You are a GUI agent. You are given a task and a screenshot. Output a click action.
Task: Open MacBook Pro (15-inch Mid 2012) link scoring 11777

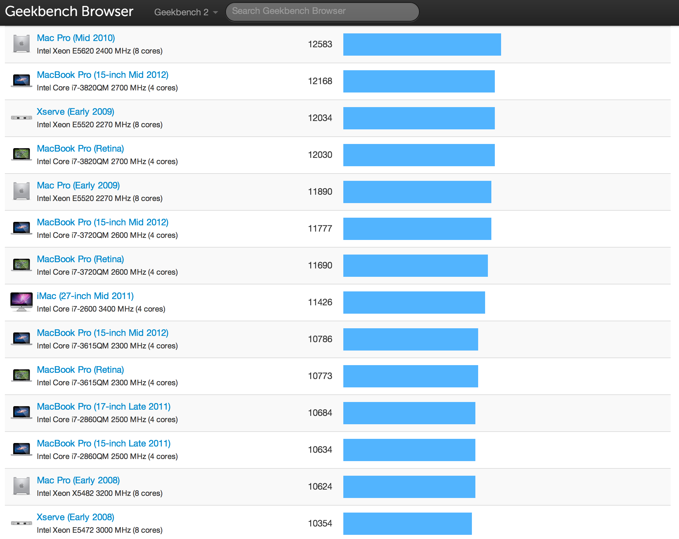(103, 222)
